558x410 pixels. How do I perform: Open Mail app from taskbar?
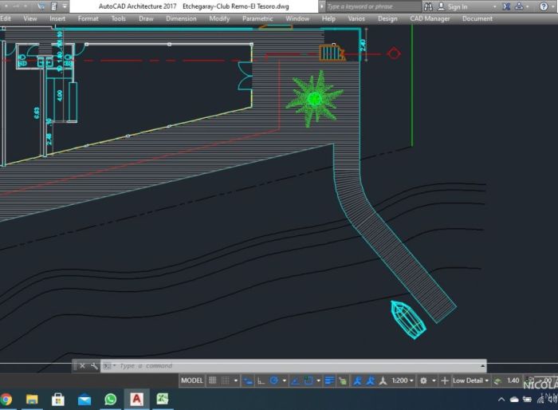(84, 400)
